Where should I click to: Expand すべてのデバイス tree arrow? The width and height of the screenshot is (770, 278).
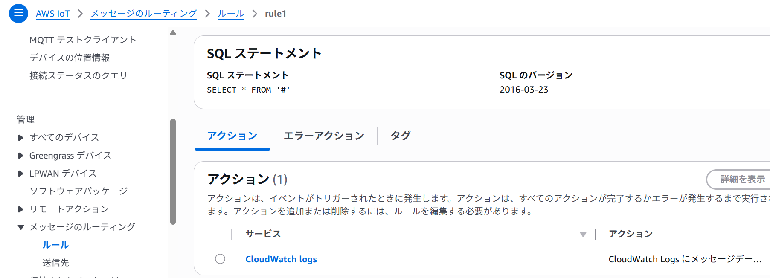[x=20, y=138]
